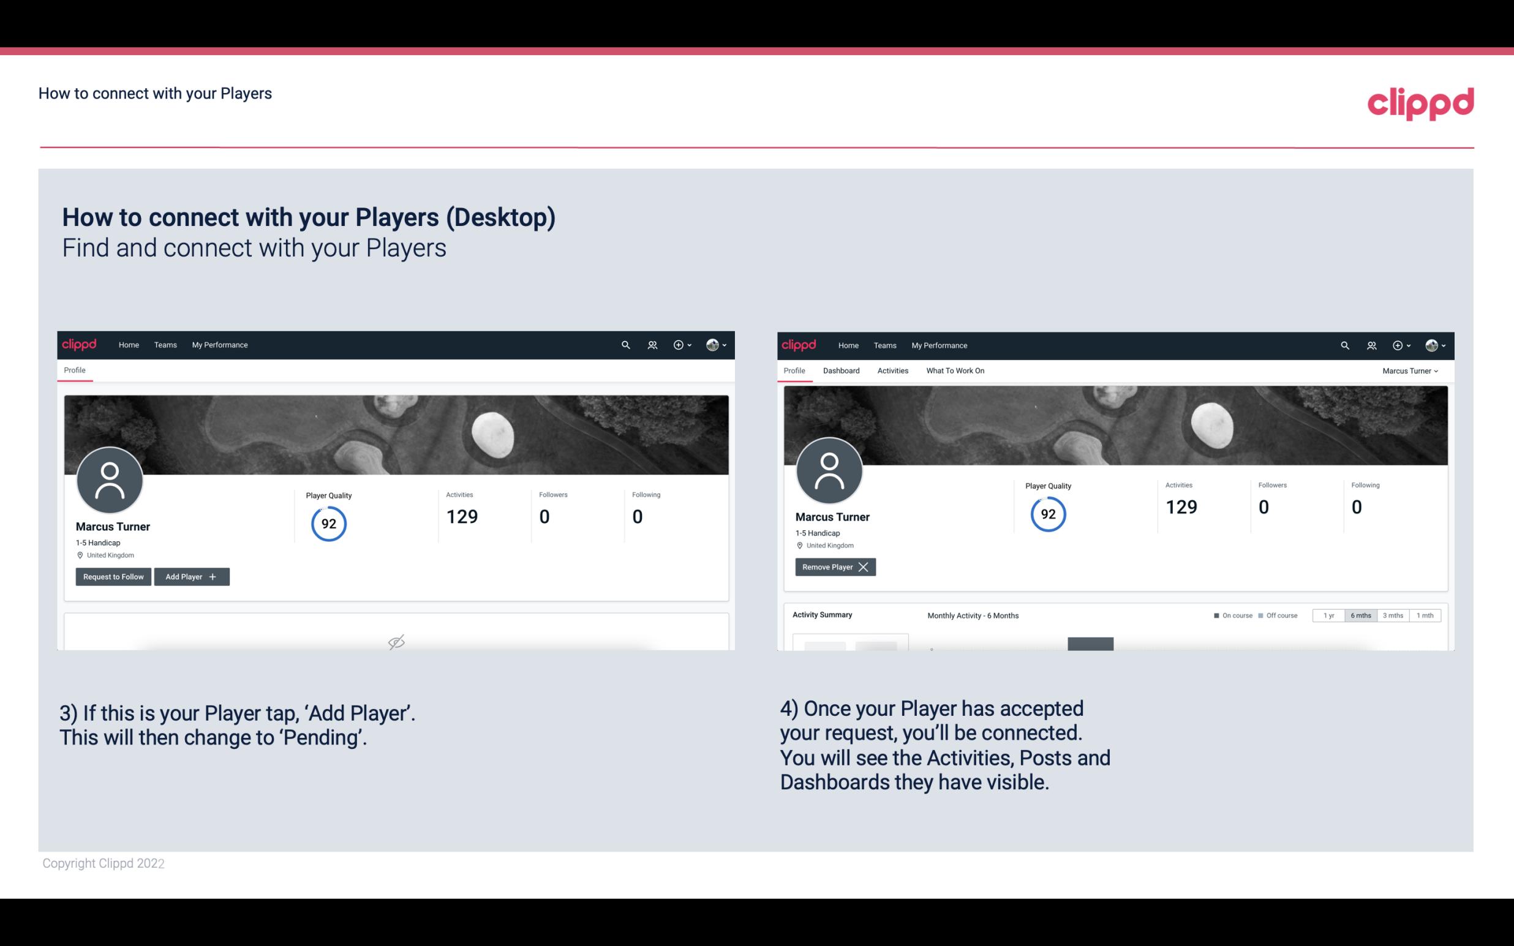Click the Dashboard tab in right panel
1514x946 pixels.
coord(840,370)
